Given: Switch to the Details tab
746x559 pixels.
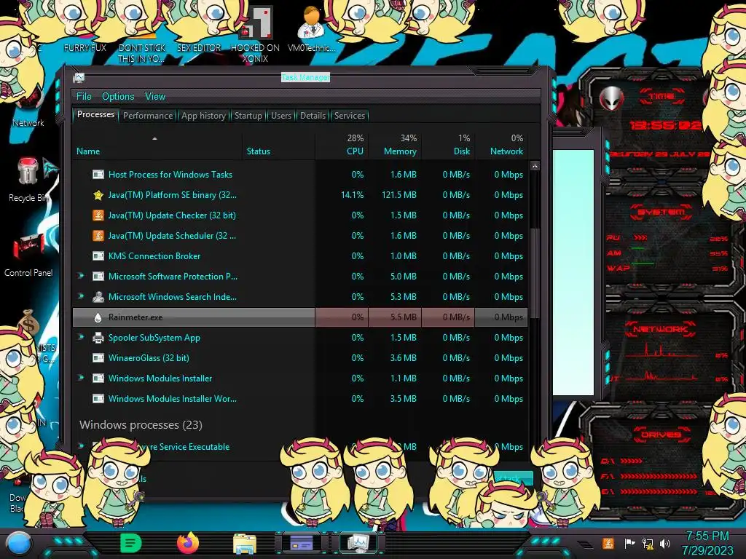Looking at the screenshot, I should (313, 116).
